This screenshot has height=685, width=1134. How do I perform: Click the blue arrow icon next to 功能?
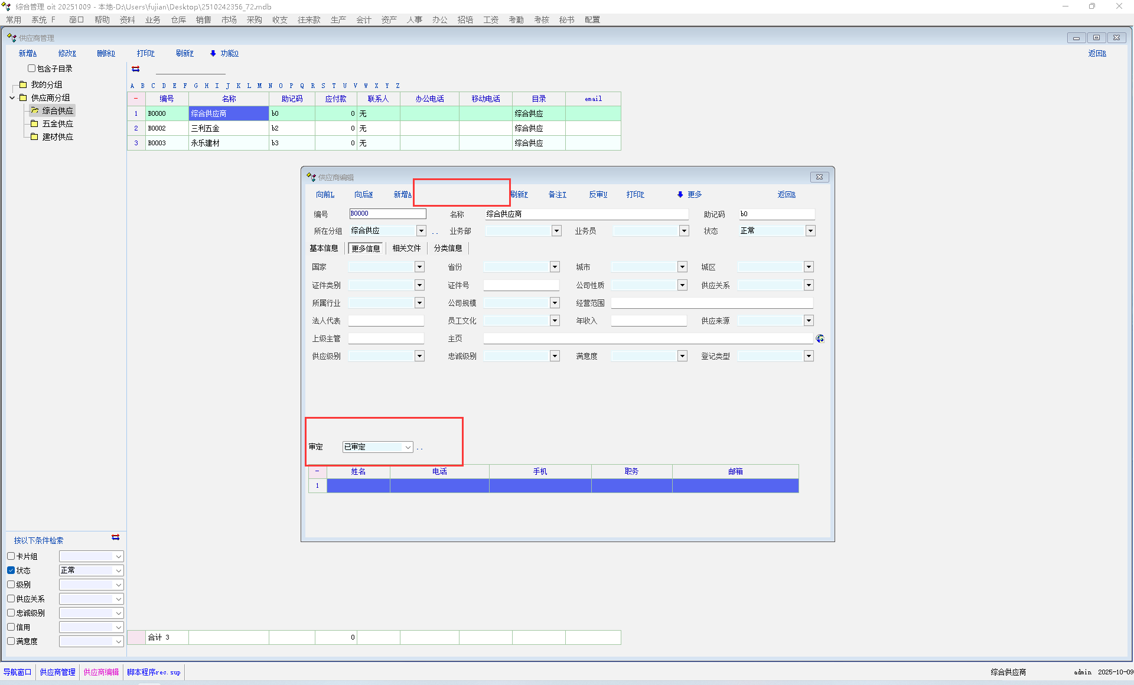(213, 53)
